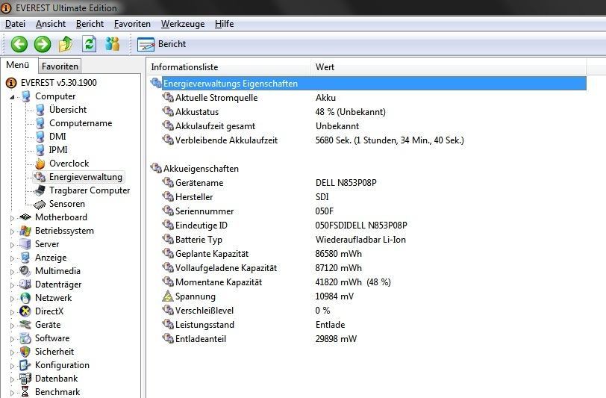Screen dimensions: 606x398
Task: Sort by the Informationsliste column header
Action: point(229,67)
